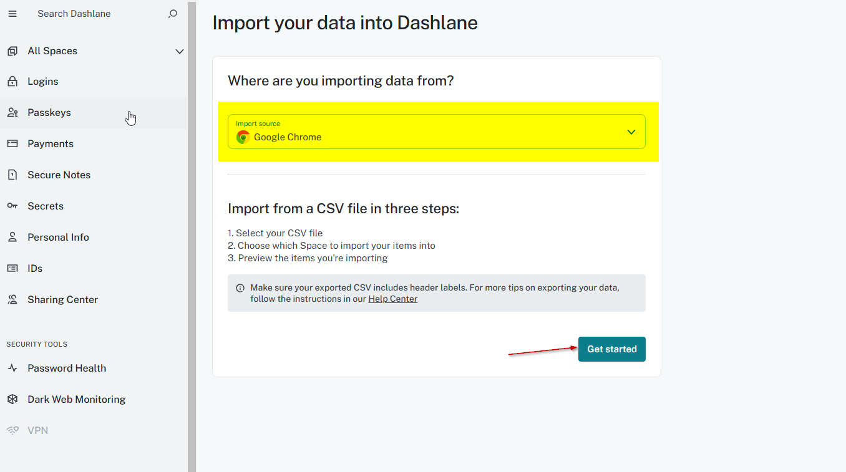Click the IDs card icon
The width and height of the screenshot is (846, 472).
click(12, 269)
